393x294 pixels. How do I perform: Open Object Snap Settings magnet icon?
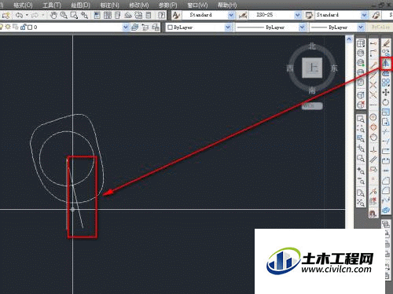pos(373,213)
